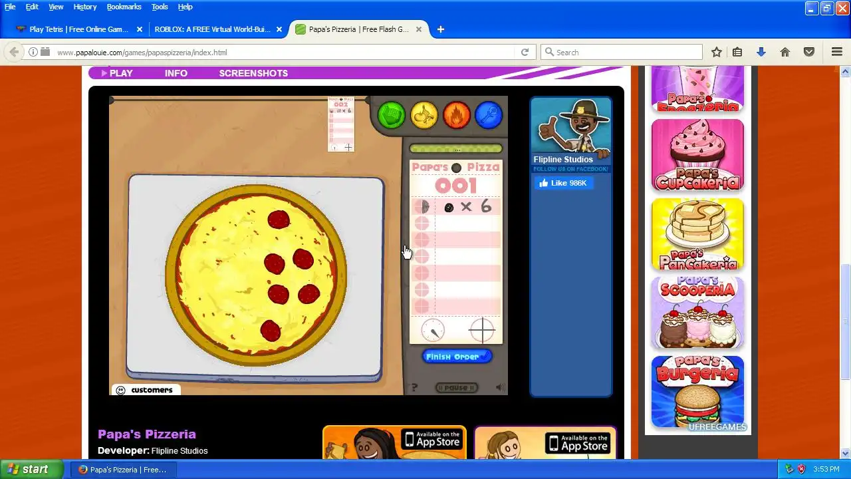Open the SCREENSHOTS tab
851x479 pixels.
click(x=253, y=73)
